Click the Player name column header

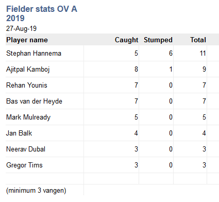pyautogui.click(x=27, y=40)
